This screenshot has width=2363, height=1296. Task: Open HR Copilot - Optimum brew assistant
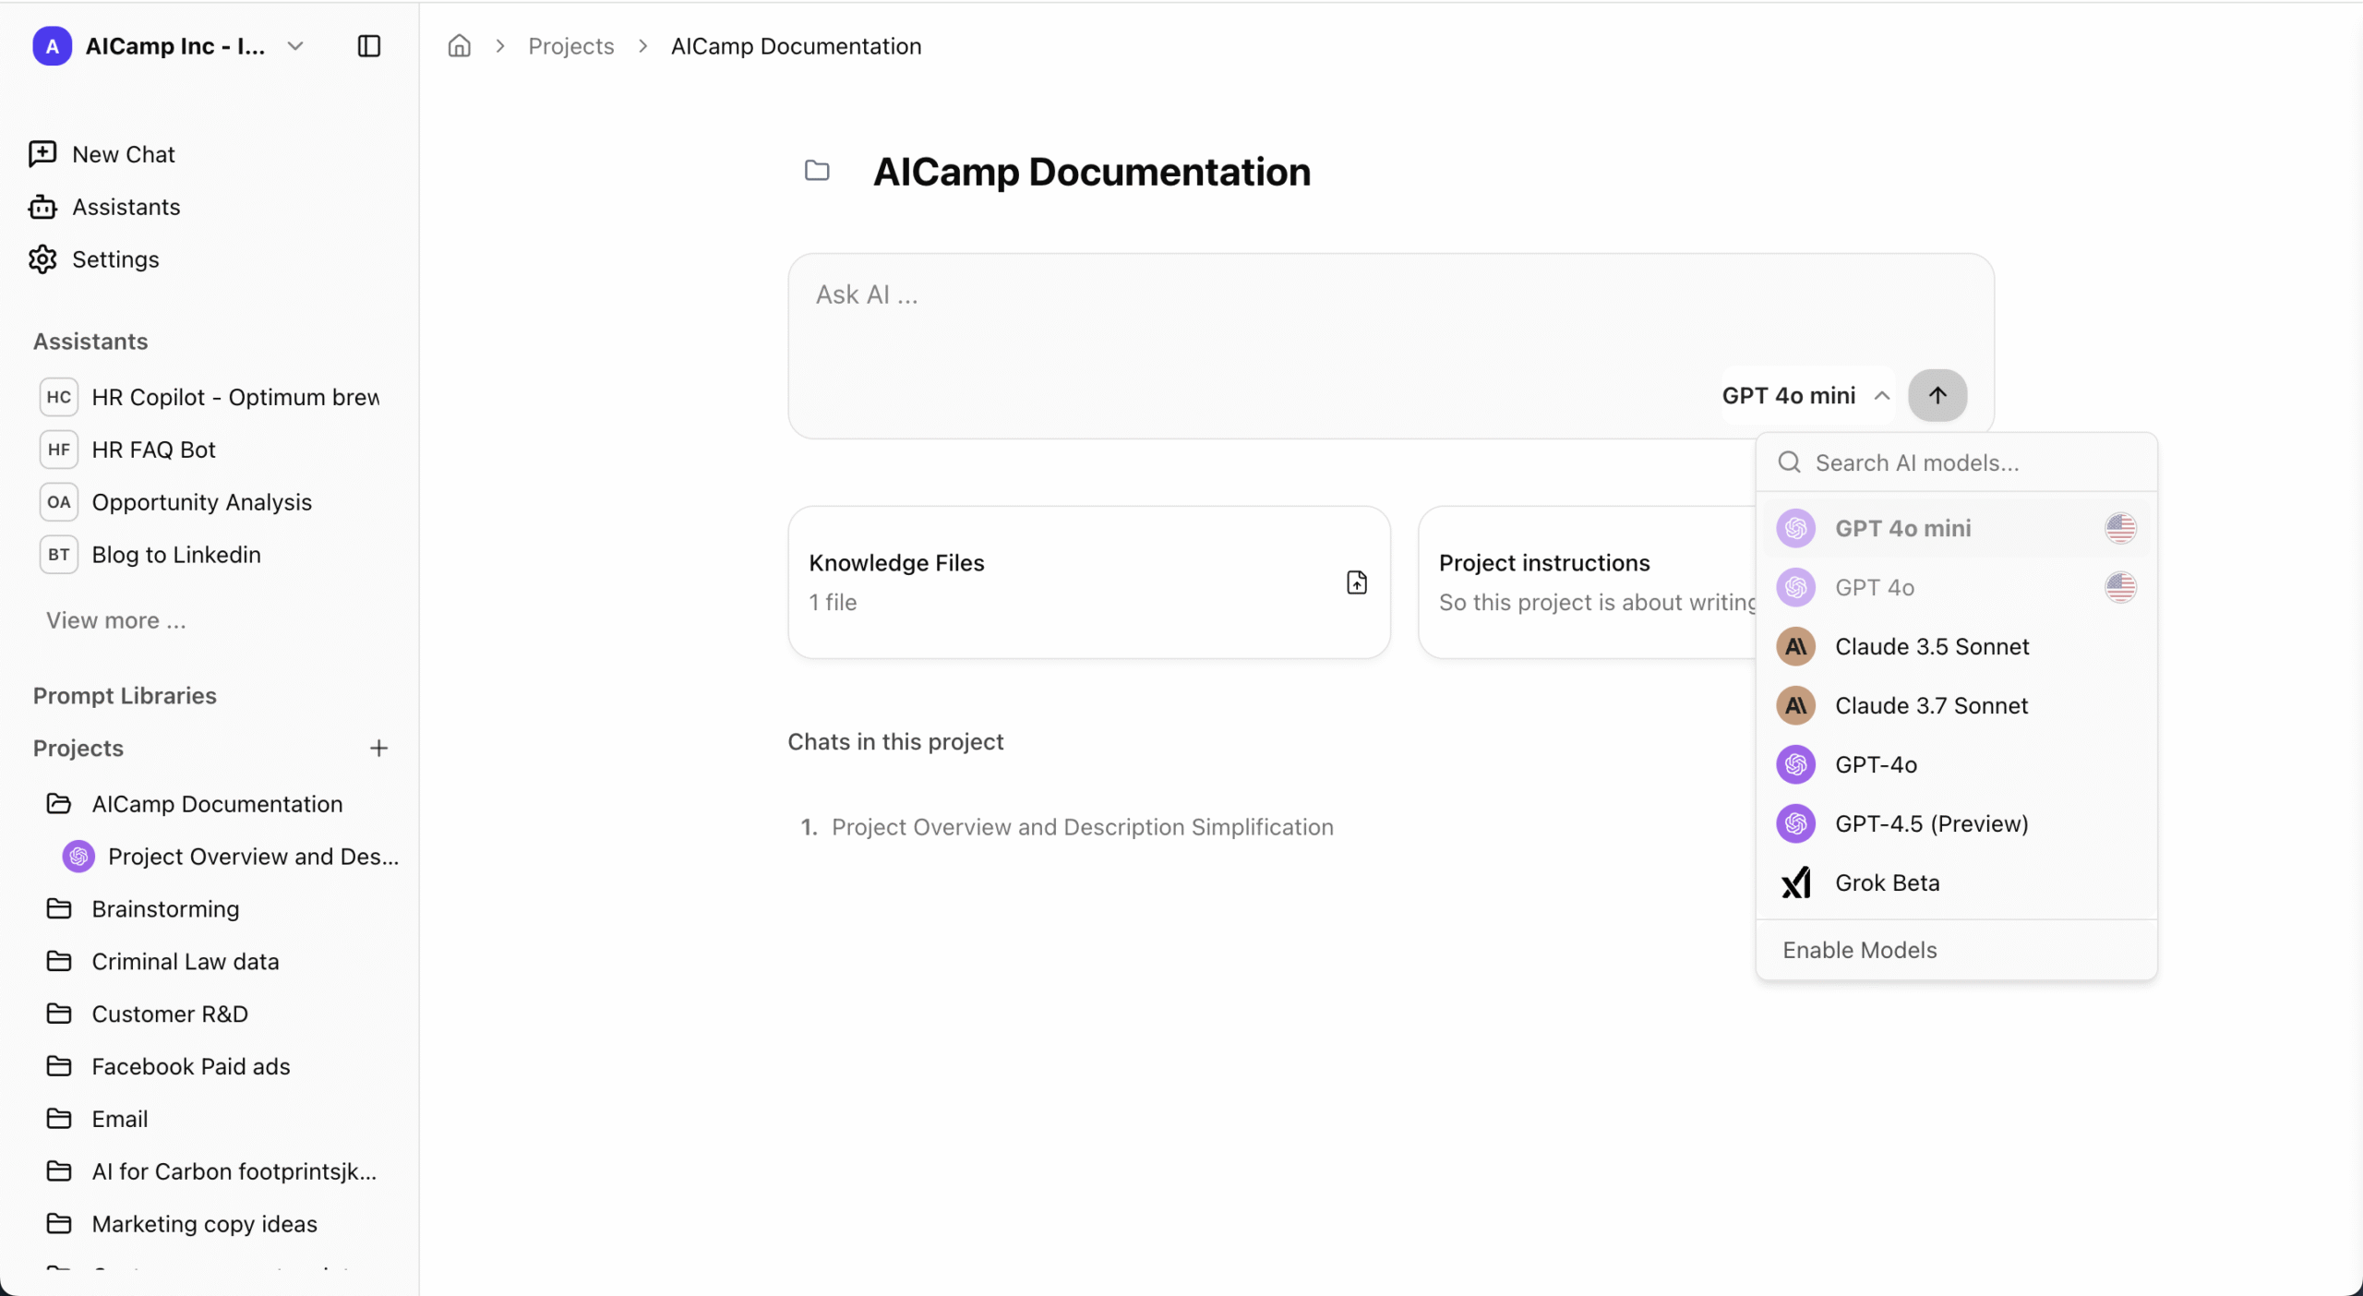click(210, 397)
